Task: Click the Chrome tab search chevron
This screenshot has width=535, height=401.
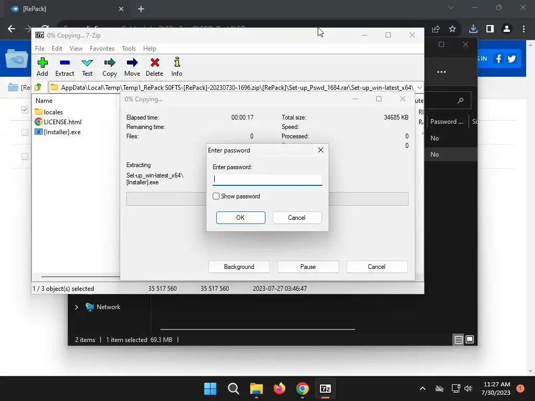Action: click(x=451, y=7)
